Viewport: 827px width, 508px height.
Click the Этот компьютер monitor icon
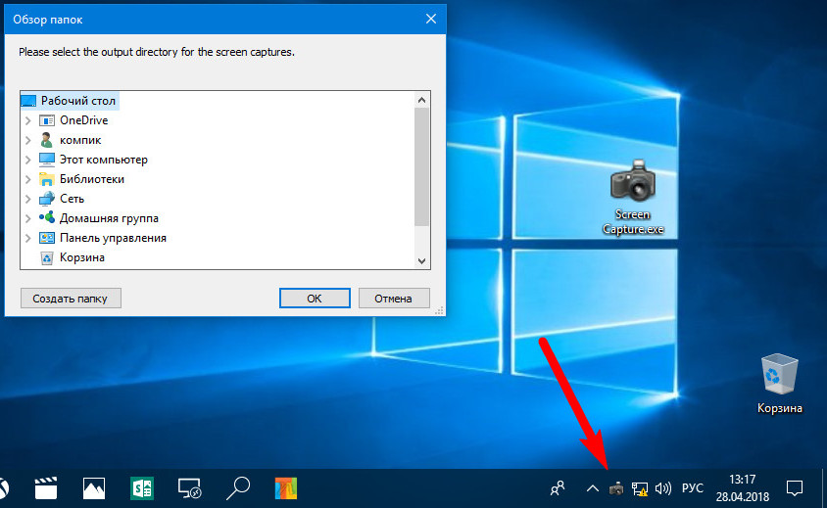[x=47, y=160]
